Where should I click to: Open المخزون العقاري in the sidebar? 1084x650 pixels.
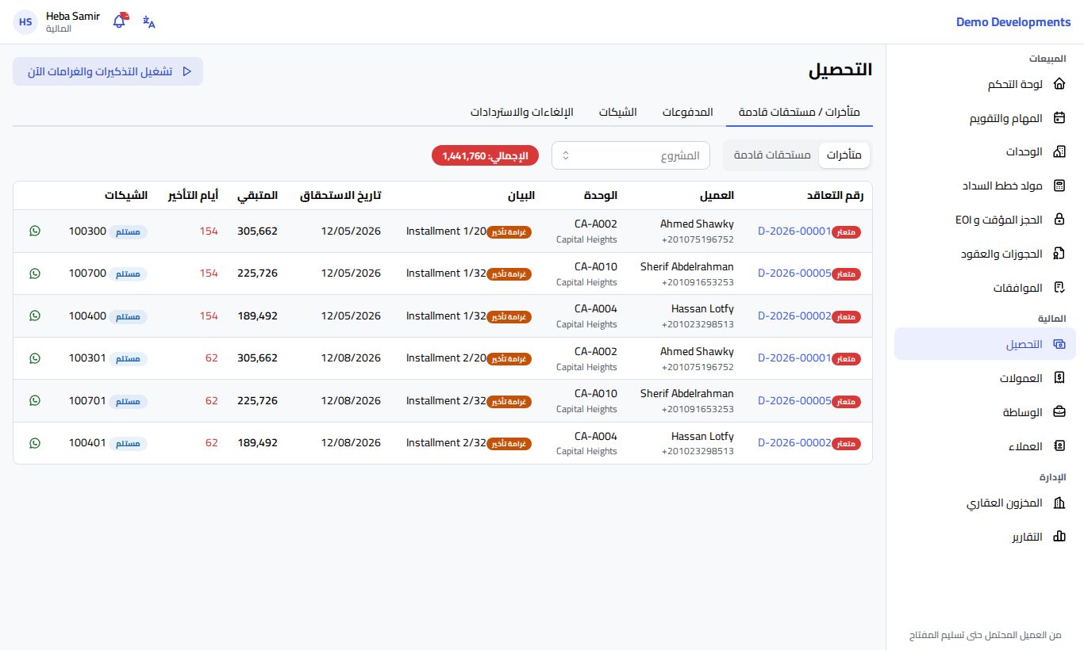point(985,503)
